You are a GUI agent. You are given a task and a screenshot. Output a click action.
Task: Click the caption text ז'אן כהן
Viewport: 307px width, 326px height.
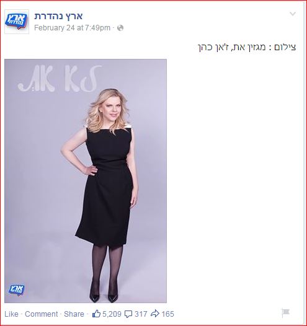(x=214, y=47)
